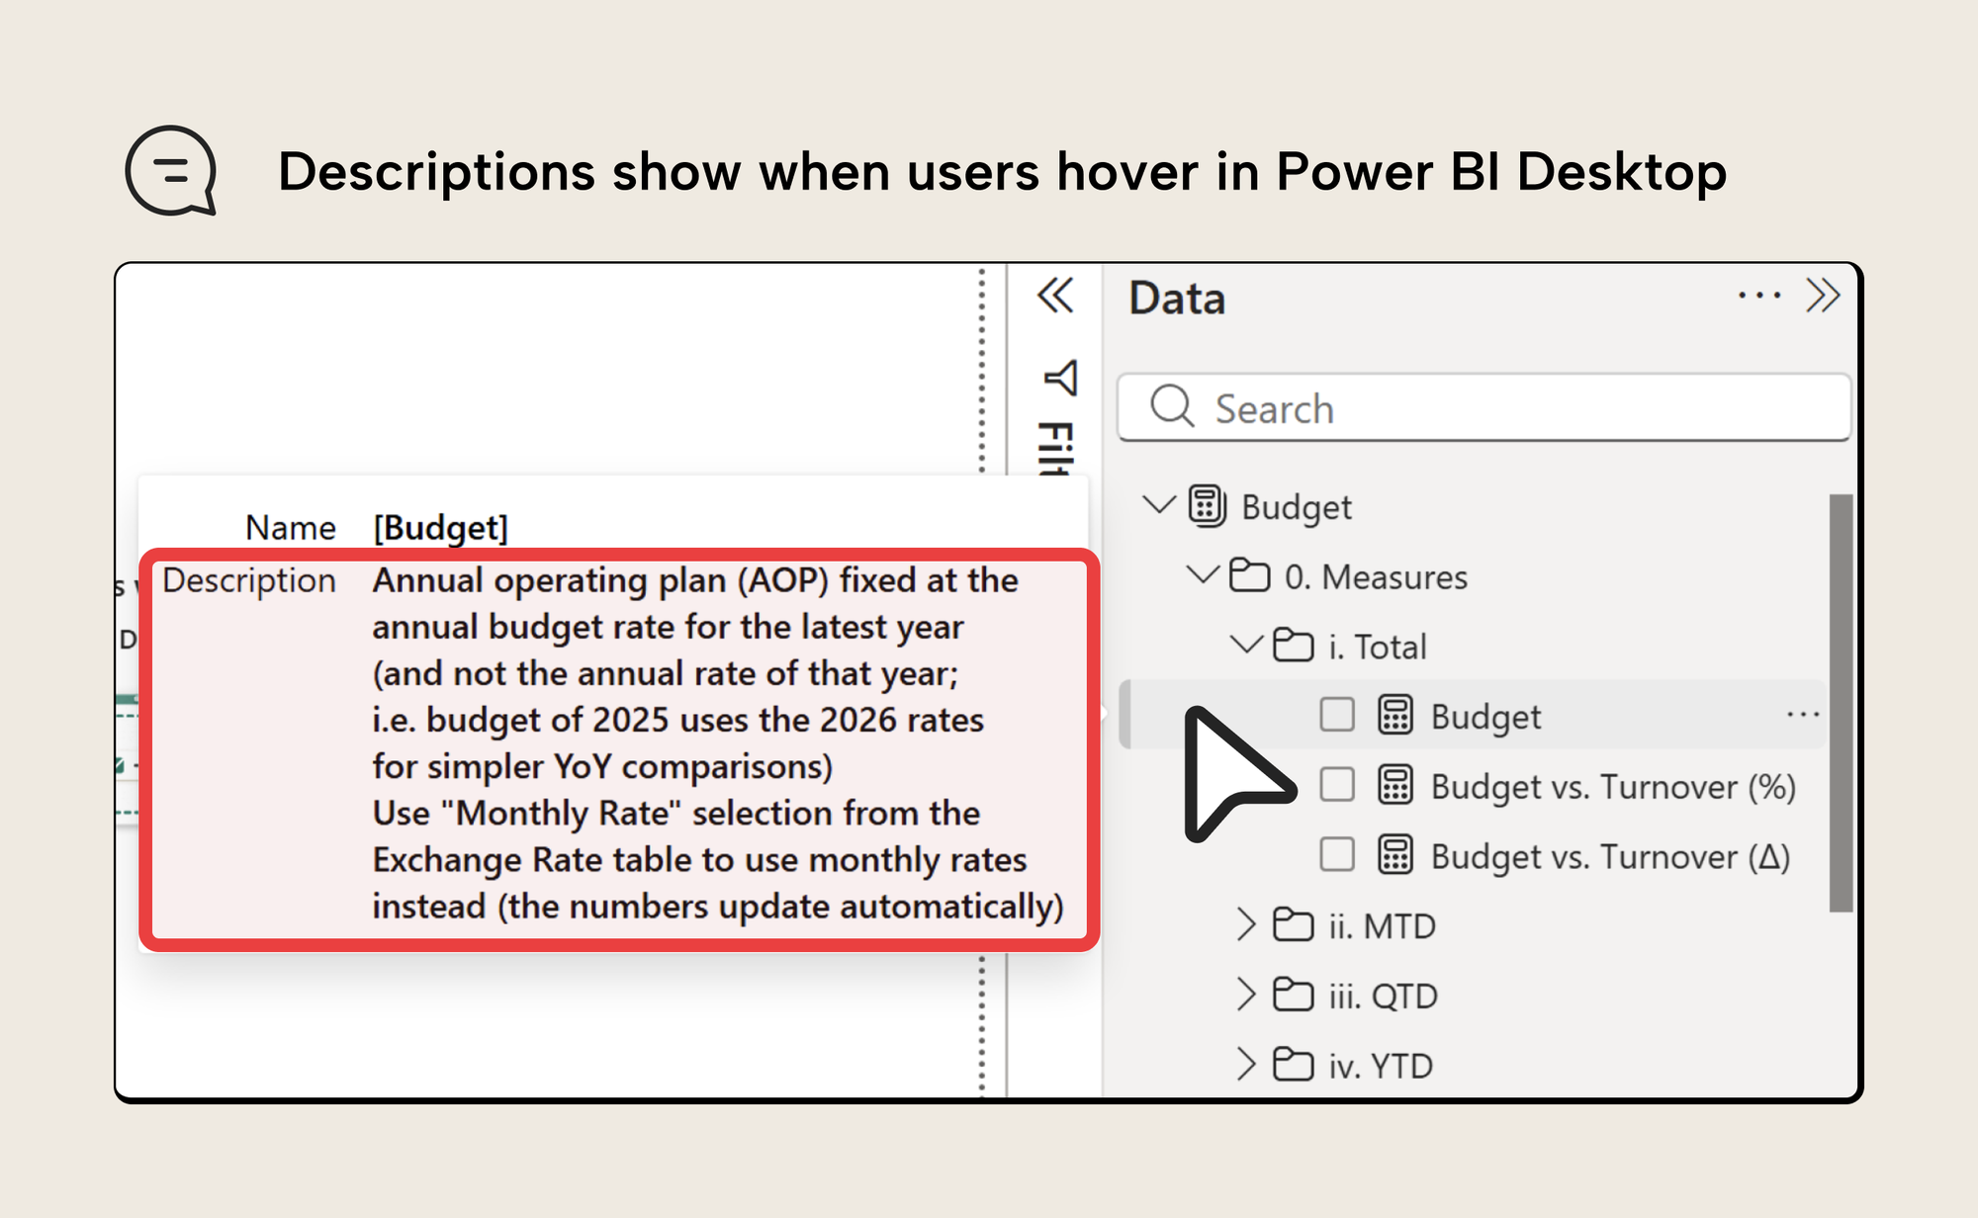Click 'Annual operating plan (AOP)' description line
The width and height of the screenshot is (1978, 1218).
click(x=695, y=580)
